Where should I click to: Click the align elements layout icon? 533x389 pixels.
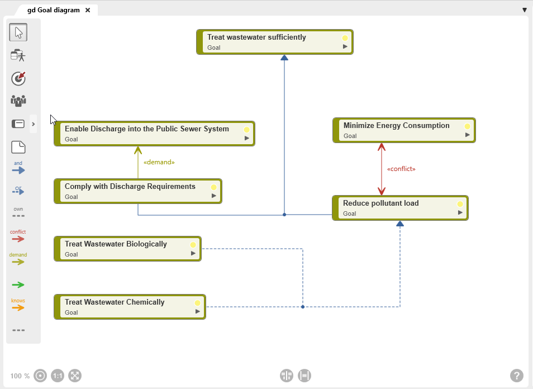pyautogui.click(x=287, y=376)
